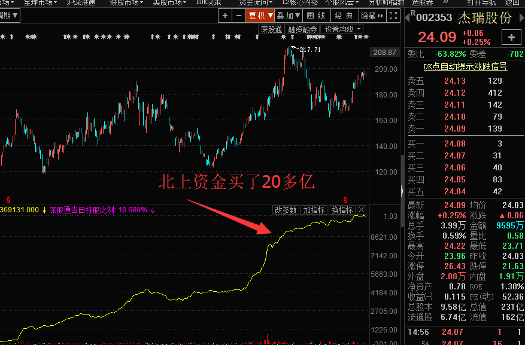Open the 美股市场 menu
The width and height of the screenshot is (525, 345).
(169, 2)
